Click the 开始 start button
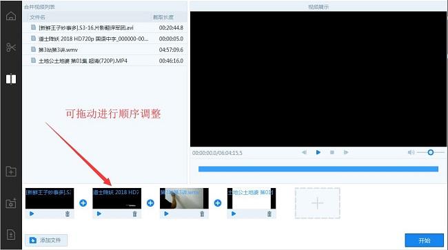448x250 pixels. coord(425,240)
